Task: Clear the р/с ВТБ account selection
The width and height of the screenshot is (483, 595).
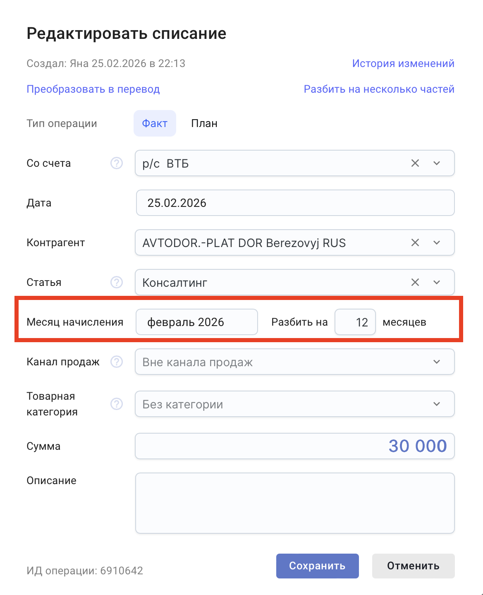Action: pyautogui.click(x=415, y=163)
